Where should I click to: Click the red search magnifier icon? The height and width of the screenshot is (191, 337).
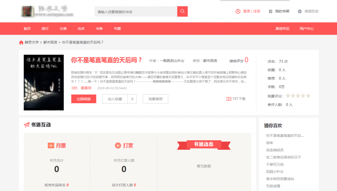click(182, 11)
